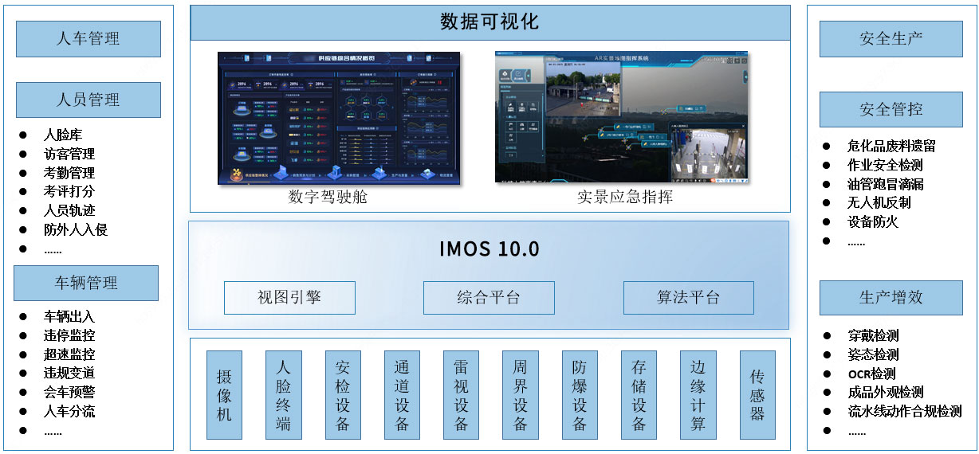Select the 无人机反制 list item
979x454 pixels.
coord(879,202)
